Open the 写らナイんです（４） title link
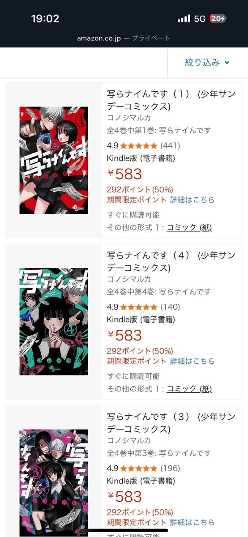The width and height of the screenshot is (248, 537). (171, 261)
